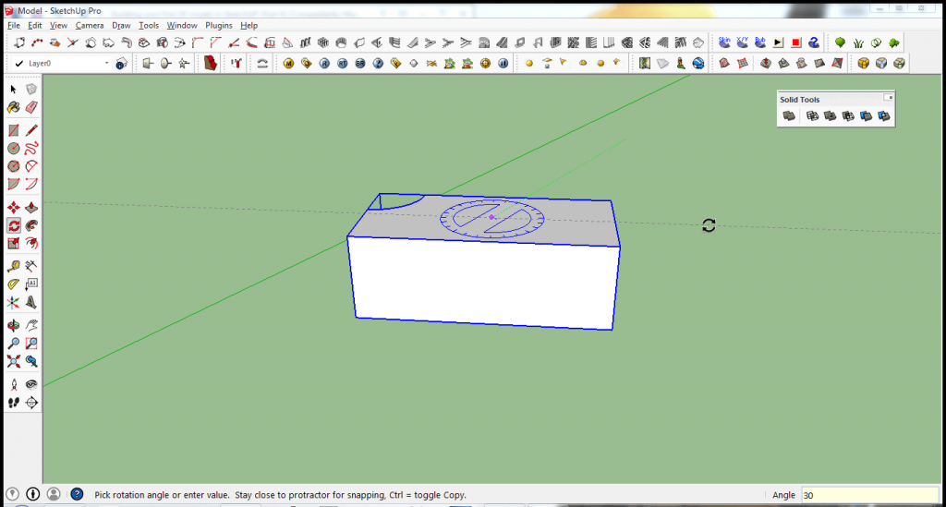The width and height of the screenshot is (946, 507).
Task: Click the blue pause round icon
Action: click(x=503, y=64)
